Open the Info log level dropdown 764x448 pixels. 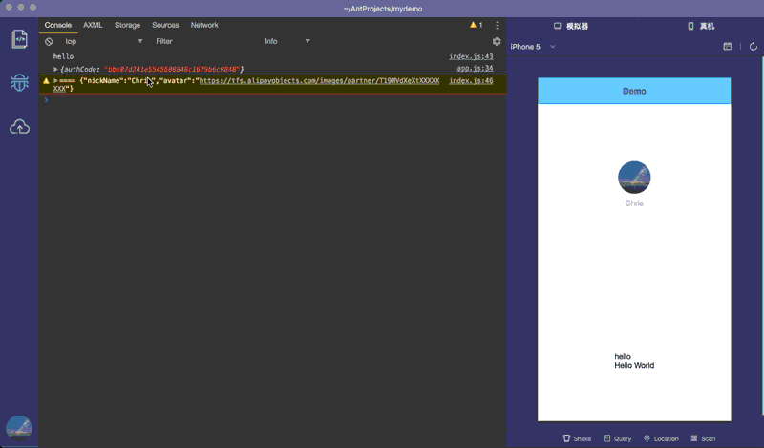(286, 42)
